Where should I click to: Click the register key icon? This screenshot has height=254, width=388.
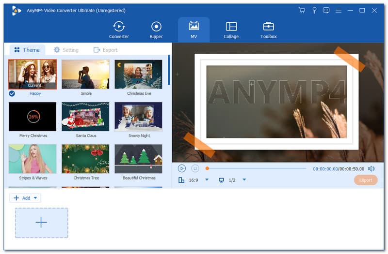click(x=314, y=10)
